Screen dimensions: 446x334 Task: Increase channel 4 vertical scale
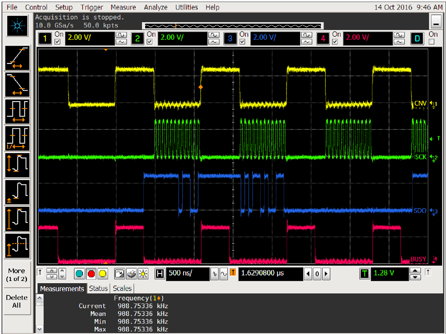[x=399, y=35]
